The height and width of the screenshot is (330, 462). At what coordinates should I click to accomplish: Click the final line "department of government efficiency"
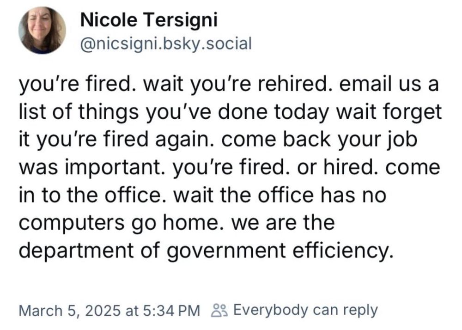click(206, 251)
